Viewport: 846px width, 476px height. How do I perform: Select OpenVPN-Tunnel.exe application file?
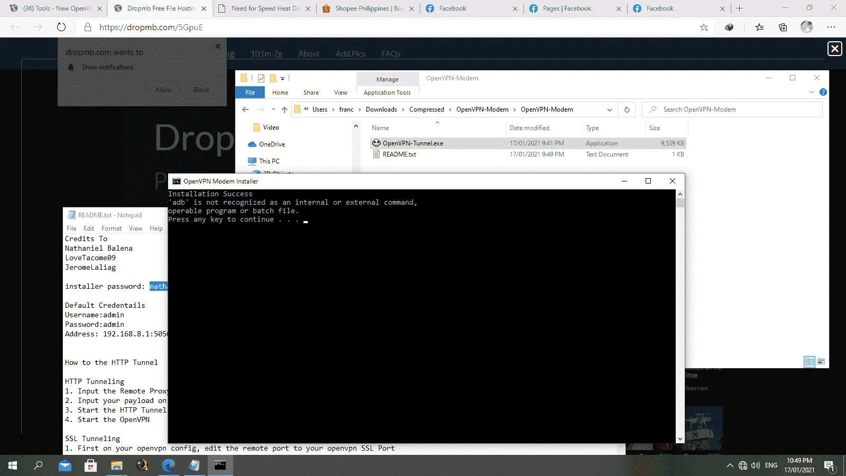(412, 143)
